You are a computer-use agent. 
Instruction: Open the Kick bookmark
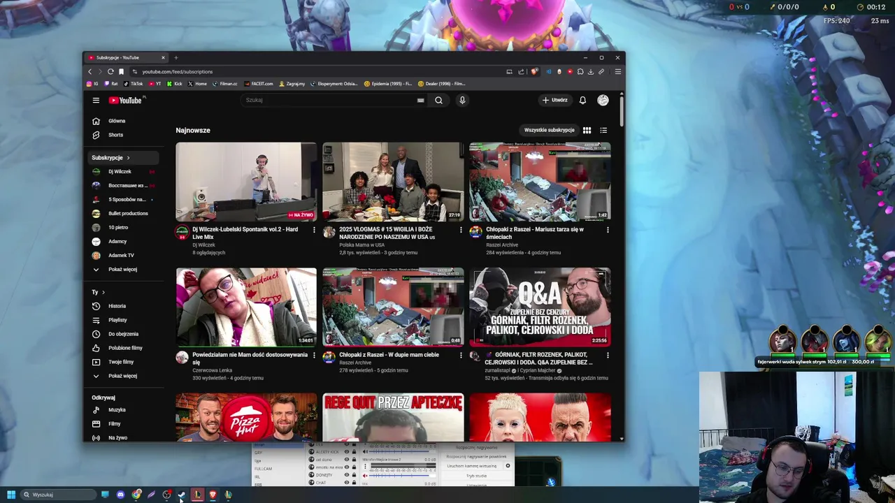174,84
